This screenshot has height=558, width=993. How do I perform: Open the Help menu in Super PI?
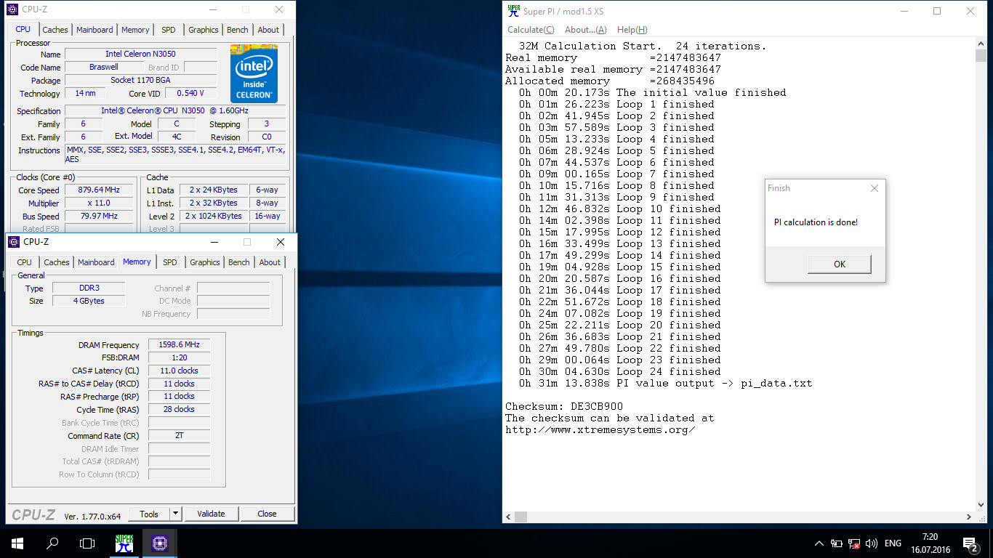point(632,30)
